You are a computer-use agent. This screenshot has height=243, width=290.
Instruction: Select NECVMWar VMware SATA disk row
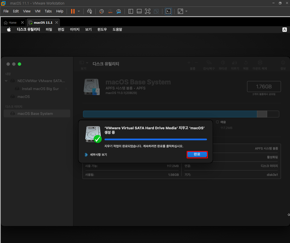37,81
